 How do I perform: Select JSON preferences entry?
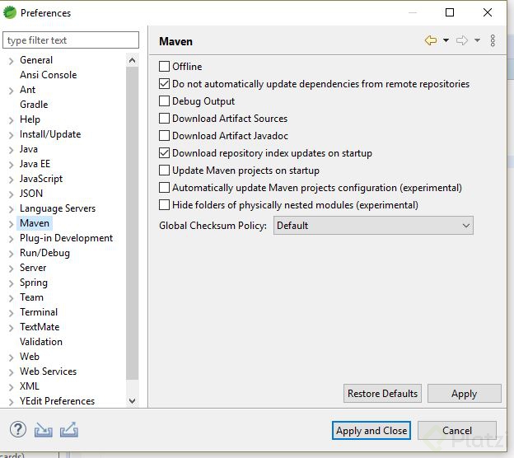point(31,194)
